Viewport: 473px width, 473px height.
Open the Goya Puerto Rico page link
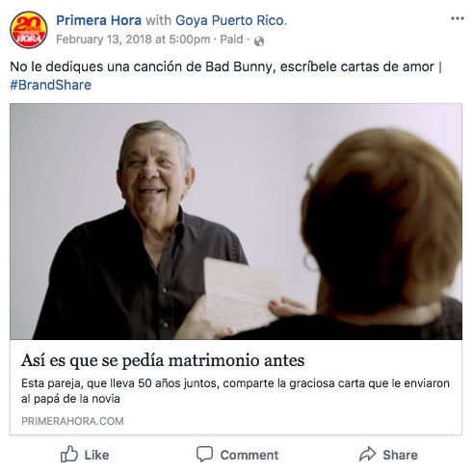[231, 20]
